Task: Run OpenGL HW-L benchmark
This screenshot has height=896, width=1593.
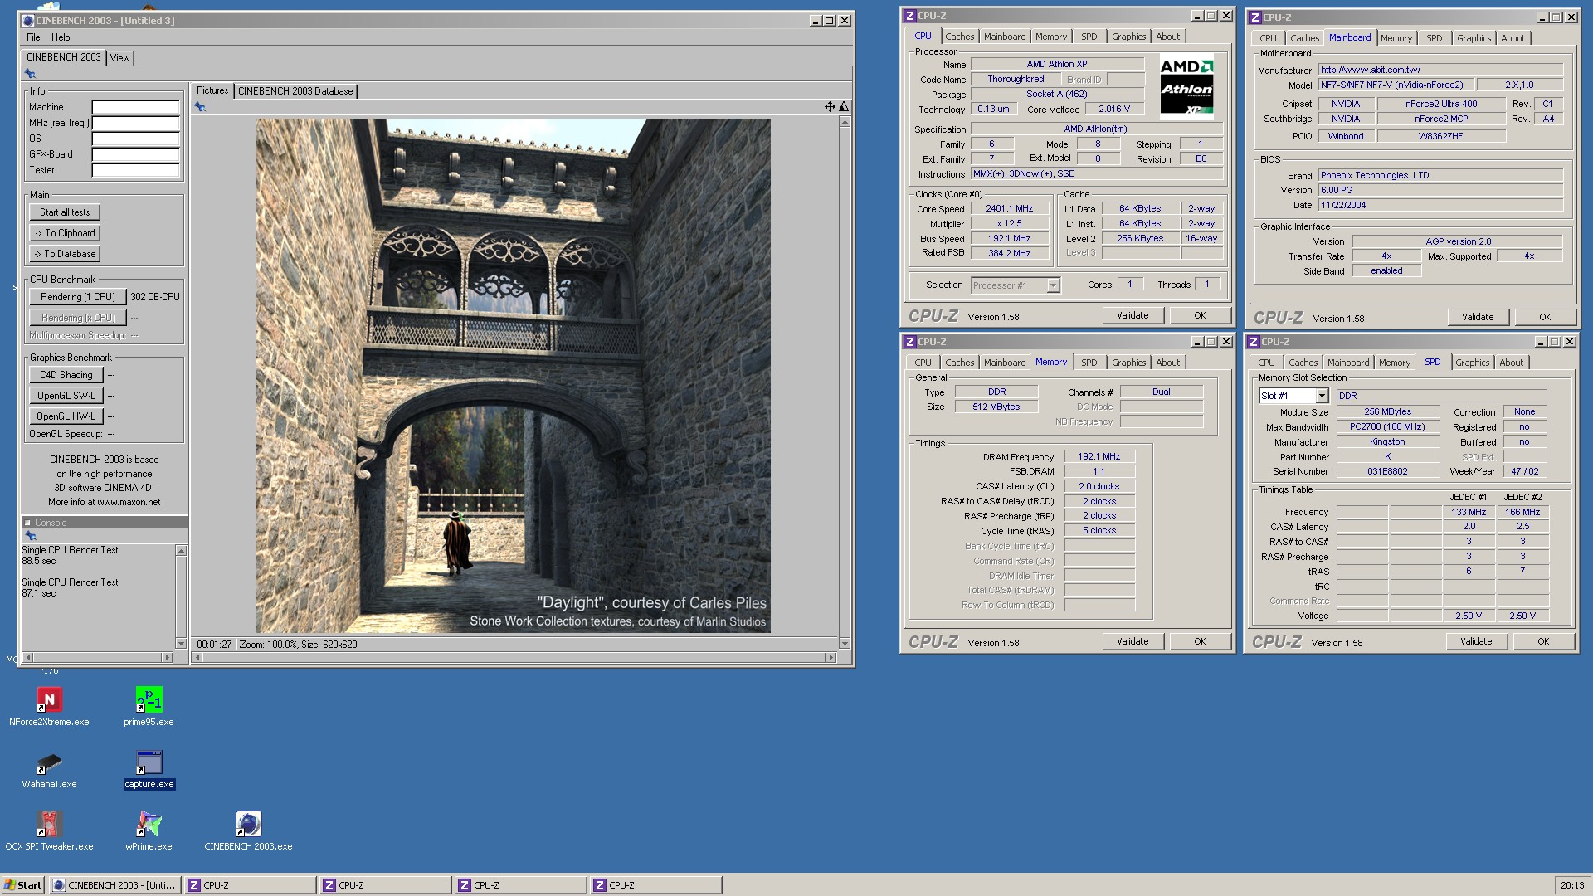Action: click(x=66, y=416)
